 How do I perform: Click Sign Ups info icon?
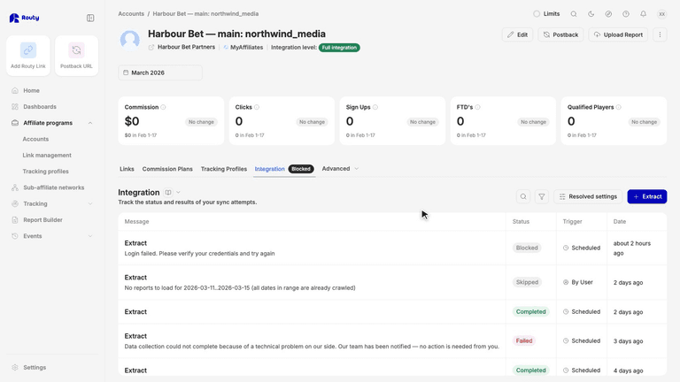point(375,107)
